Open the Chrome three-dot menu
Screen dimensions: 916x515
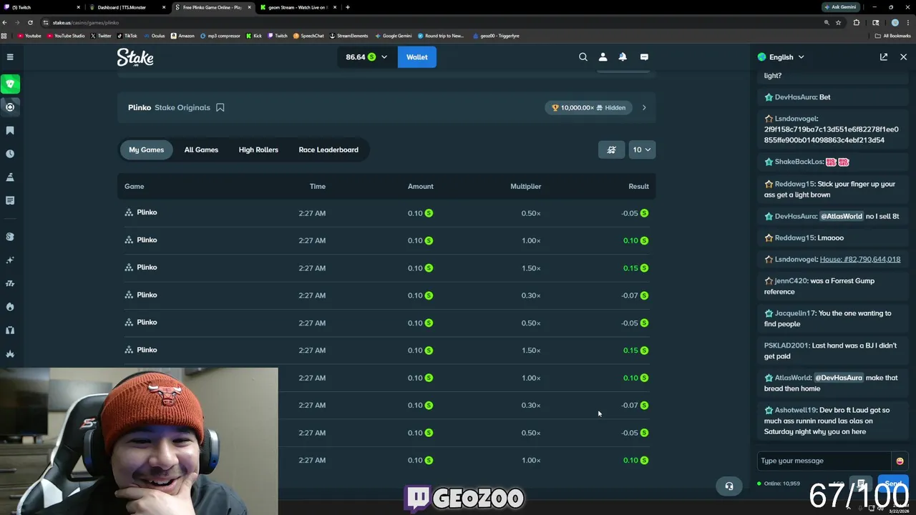tap(907, 22)
